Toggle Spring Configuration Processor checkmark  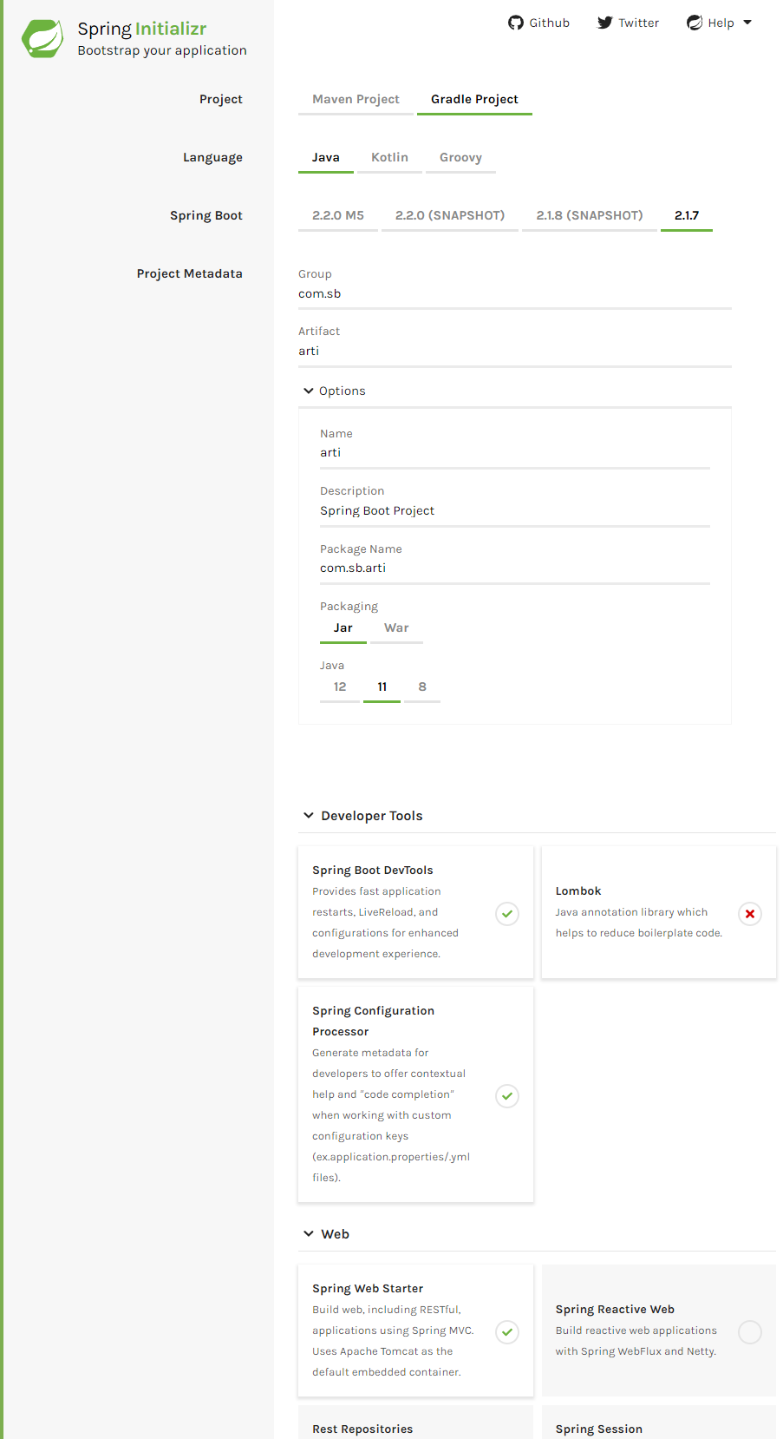coord(507,1096)
